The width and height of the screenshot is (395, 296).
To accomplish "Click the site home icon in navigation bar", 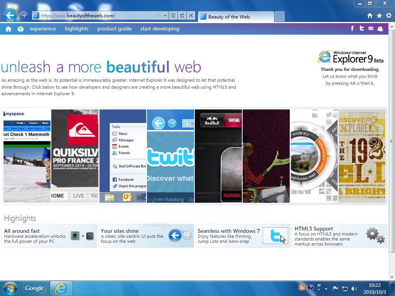I will point(8,29).
